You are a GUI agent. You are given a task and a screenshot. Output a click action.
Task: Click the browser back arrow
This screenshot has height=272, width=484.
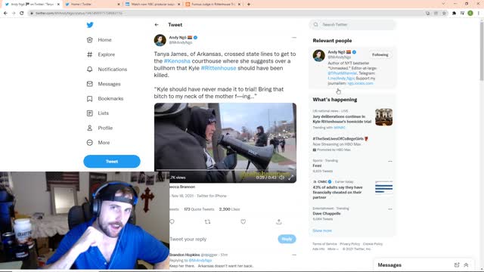point(5,14)
